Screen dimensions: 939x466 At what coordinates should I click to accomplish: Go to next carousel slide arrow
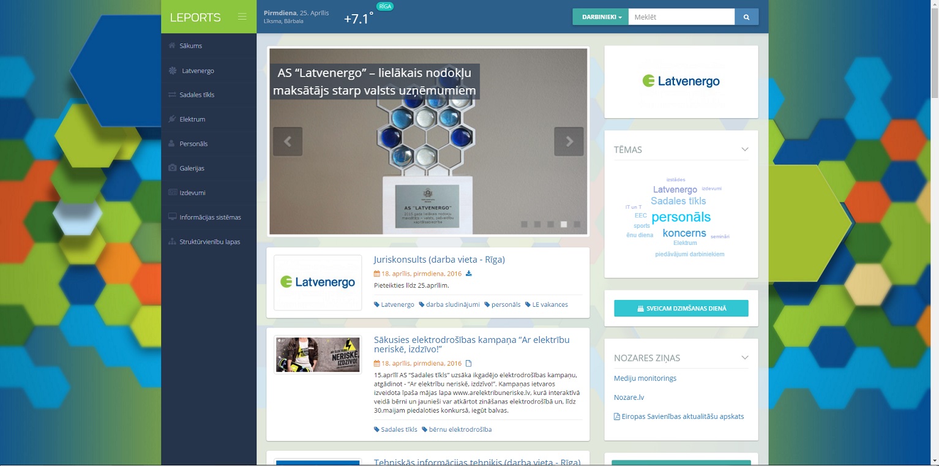tap(569, 141)
